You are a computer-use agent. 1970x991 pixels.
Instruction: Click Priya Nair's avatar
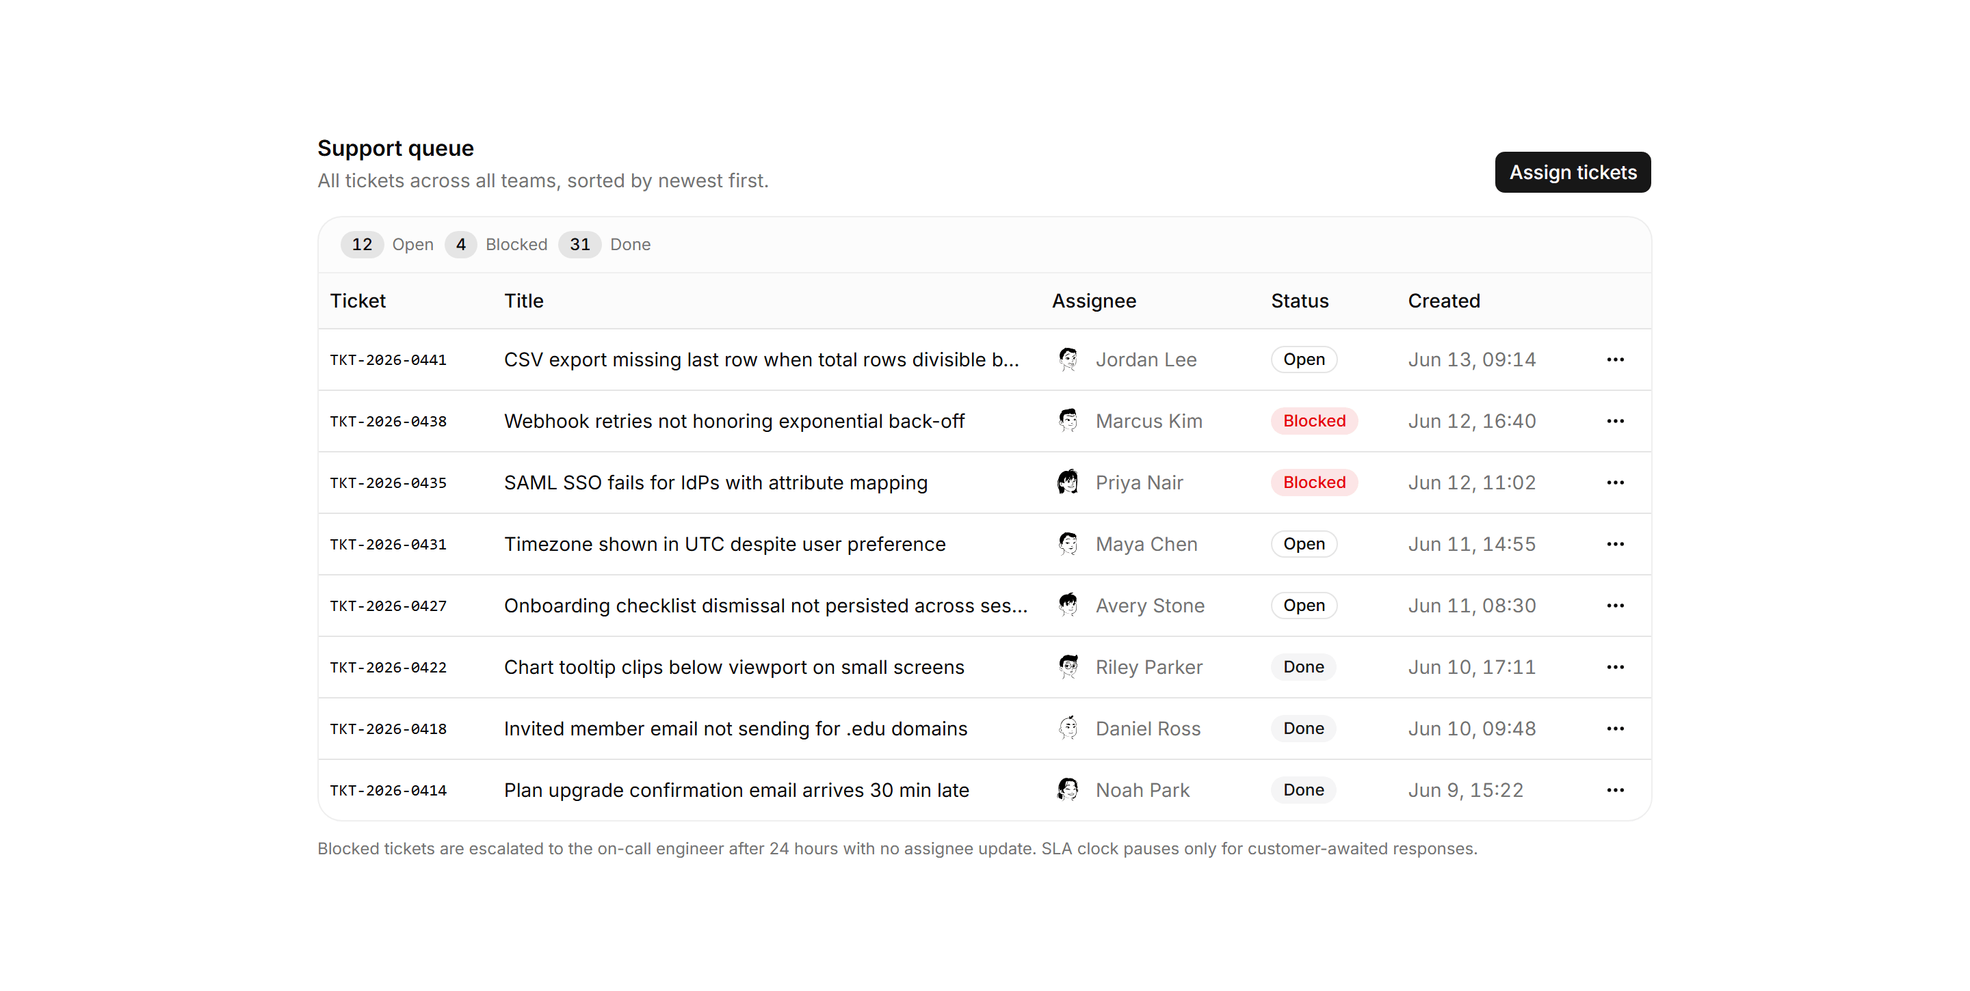[1068, 483]
